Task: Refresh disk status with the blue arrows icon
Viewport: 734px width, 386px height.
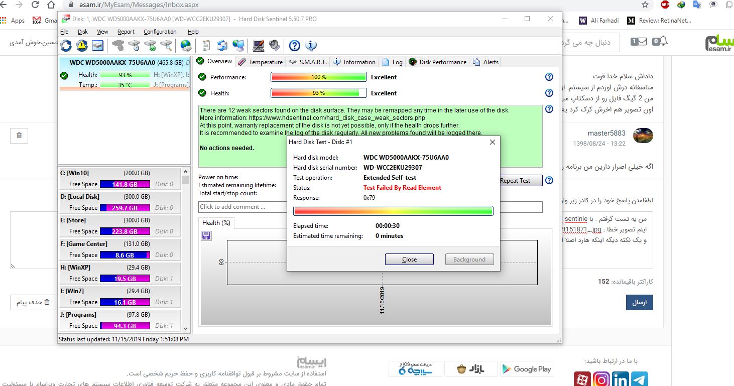Action: pyautogui.click(x=66, y=46)
